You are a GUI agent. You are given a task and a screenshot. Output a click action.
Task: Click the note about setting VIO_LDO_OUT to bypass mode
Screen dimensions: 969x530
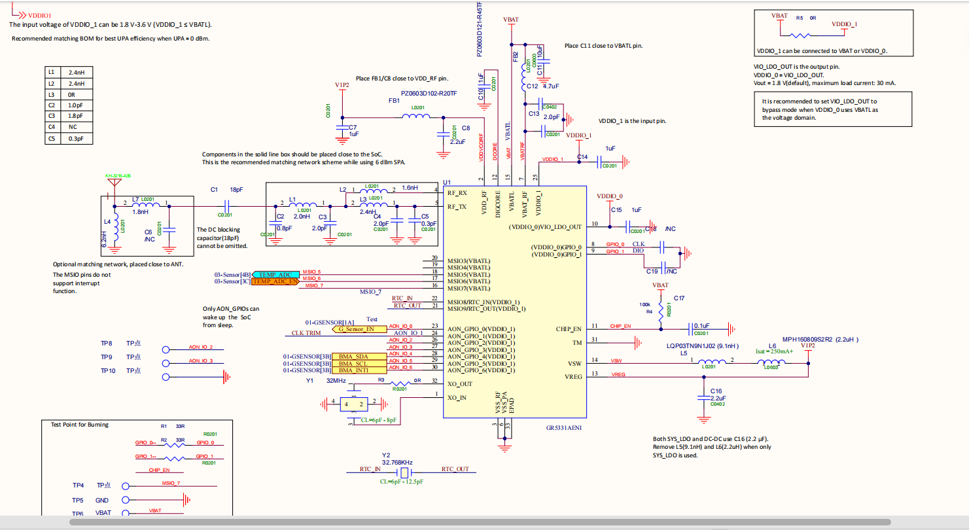820,110
